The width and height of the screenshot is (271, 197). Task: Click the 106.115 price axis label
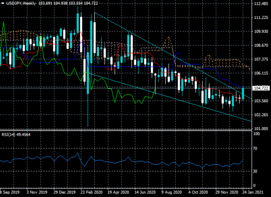point(261,73)
